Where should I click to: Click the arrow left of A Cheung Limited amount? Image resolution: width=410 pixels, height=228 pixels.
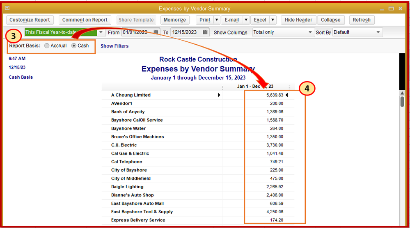click(x=219, y=95)
